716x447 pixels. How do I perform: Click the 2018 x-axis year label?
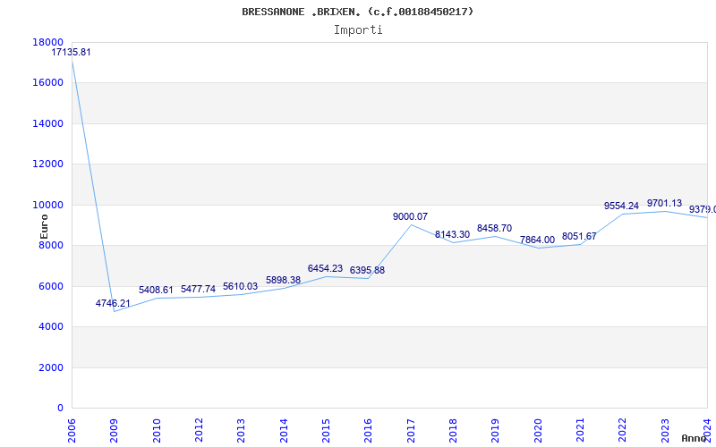click(x=453, y=431)
